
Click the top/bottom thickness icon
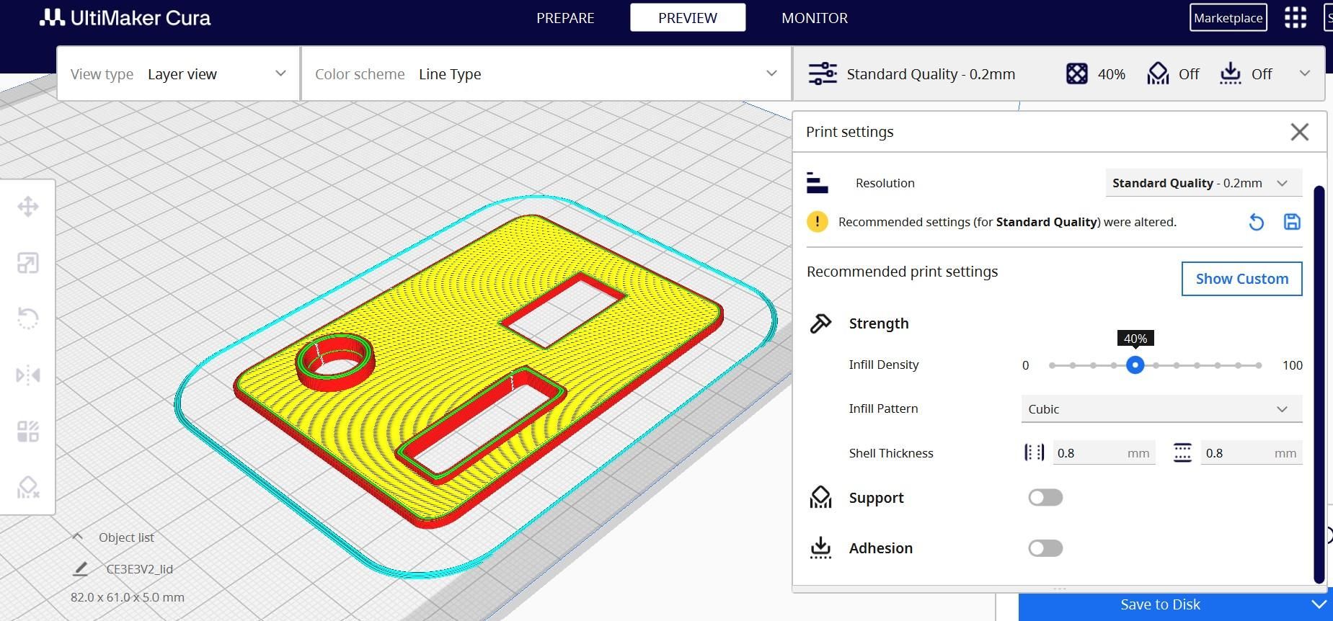pyautogui.click(x=1182, y=452)
